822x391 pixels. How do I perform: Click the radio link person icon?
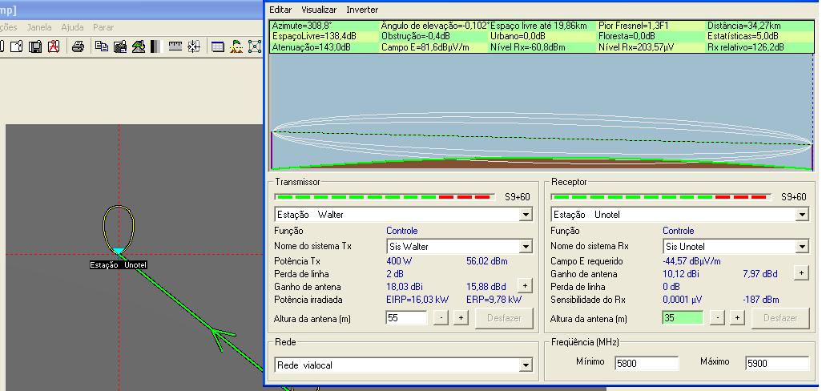(236, 46)
